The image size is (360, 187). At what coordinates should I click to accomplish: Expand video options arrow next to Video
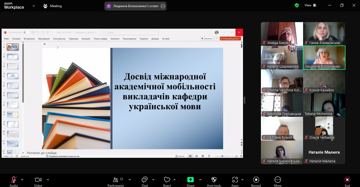(x=48, y=180)
